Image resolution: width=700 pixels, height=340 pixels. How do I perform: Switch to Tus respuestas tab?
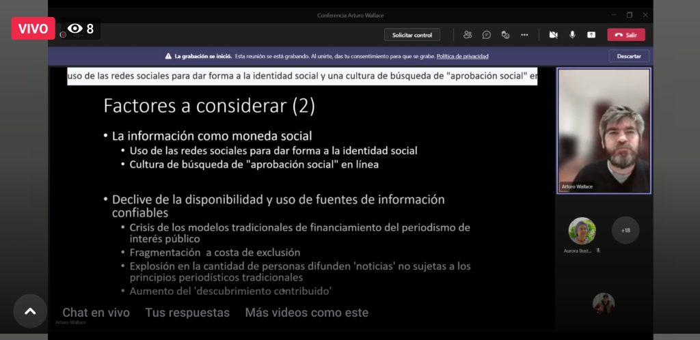187,313
